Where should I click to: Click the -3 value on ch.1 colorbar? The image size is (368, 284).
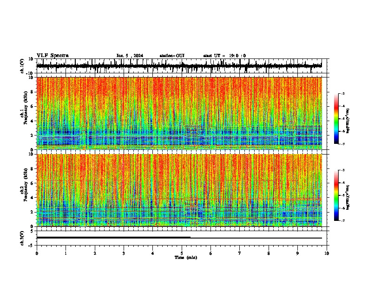click(343, 93)
